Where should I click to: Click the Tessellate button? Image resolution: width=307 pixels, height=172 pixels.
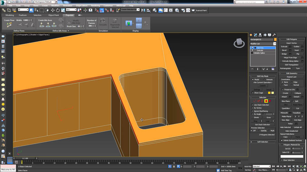click(296, 113)
